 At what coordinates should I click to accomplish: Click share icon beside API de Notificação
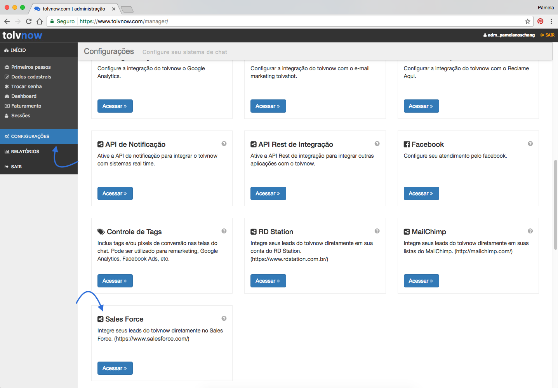click(x=100, y=144)
